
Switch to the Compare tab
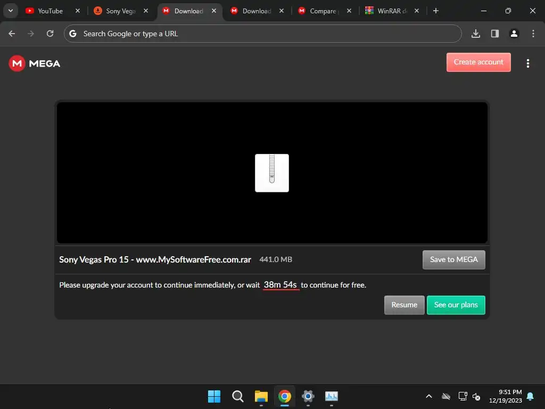tap(325, 11)
